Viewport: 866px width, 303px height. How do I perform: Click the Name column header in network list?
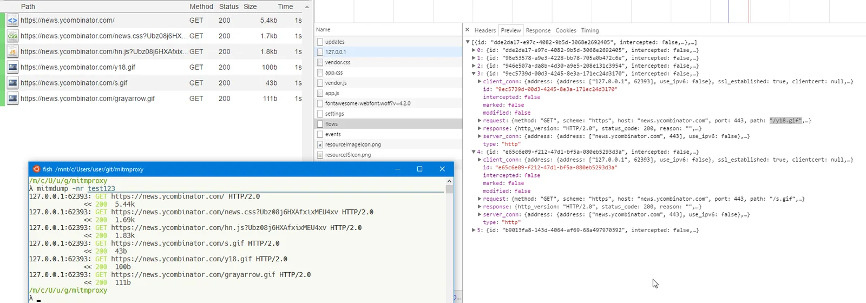[x=323, y=30]
